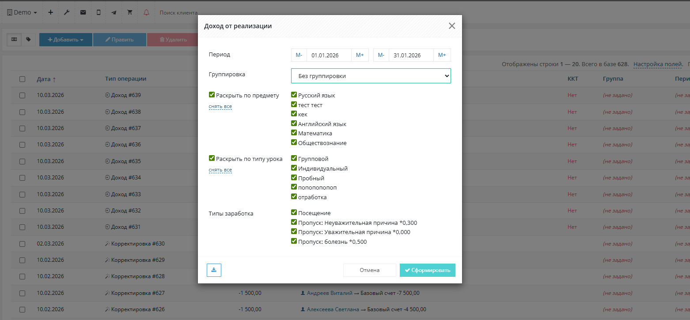Click the Отмена button
This screenshot has width=690, height=320.
tap(369, 270)
